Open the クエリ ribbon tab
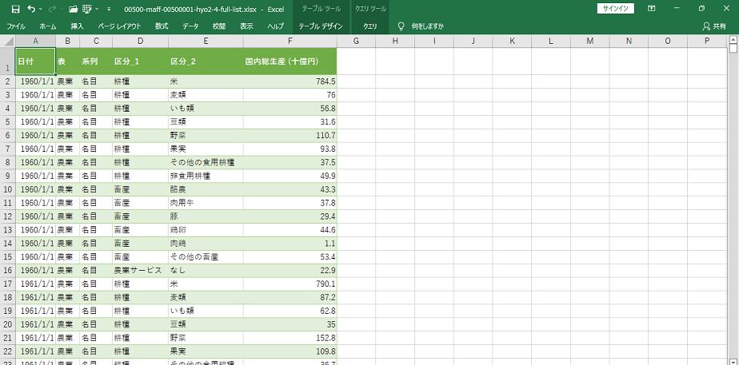 (370, 26)
